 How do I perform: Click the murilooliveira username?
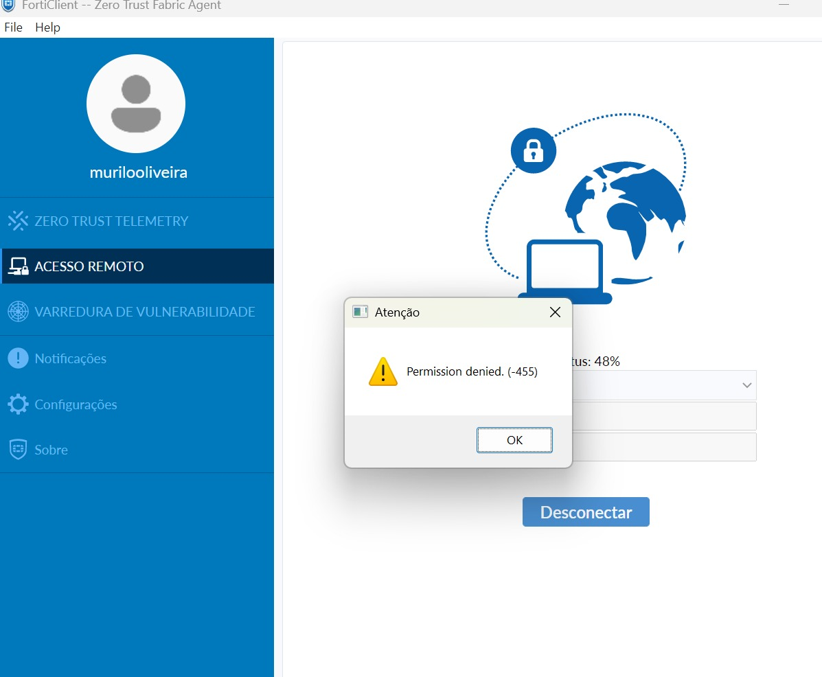(139, 172)
